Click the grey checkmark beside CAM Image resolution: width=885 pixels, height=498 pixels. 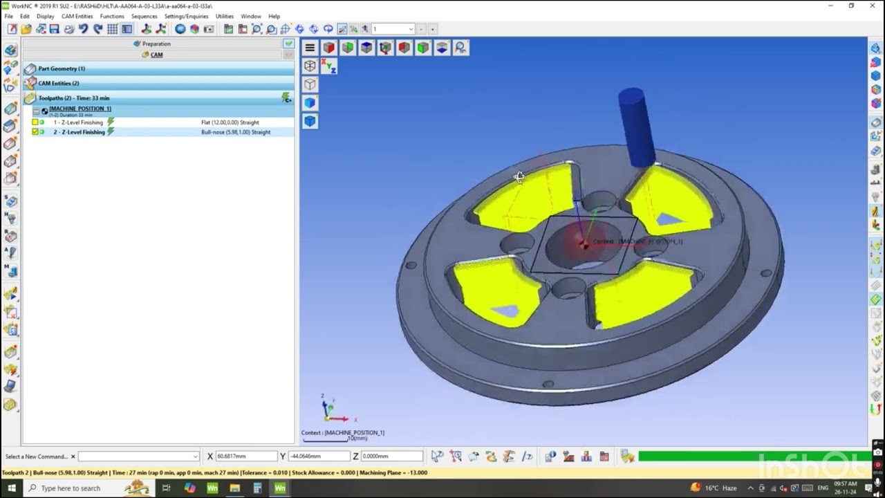click(x=288, y=55)
